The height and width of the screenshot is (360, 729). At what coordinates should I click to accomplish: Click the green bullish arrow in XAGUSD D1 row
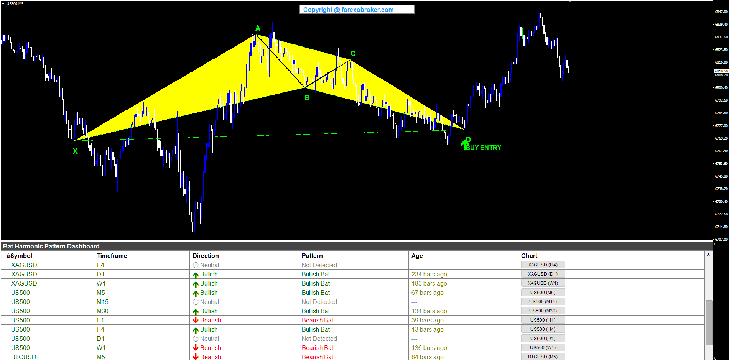pos(196,275)
